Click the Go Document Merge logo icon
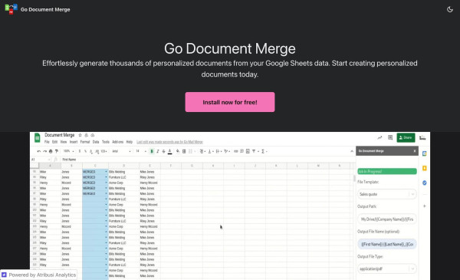The image size is (460, 280). [11, 9]
